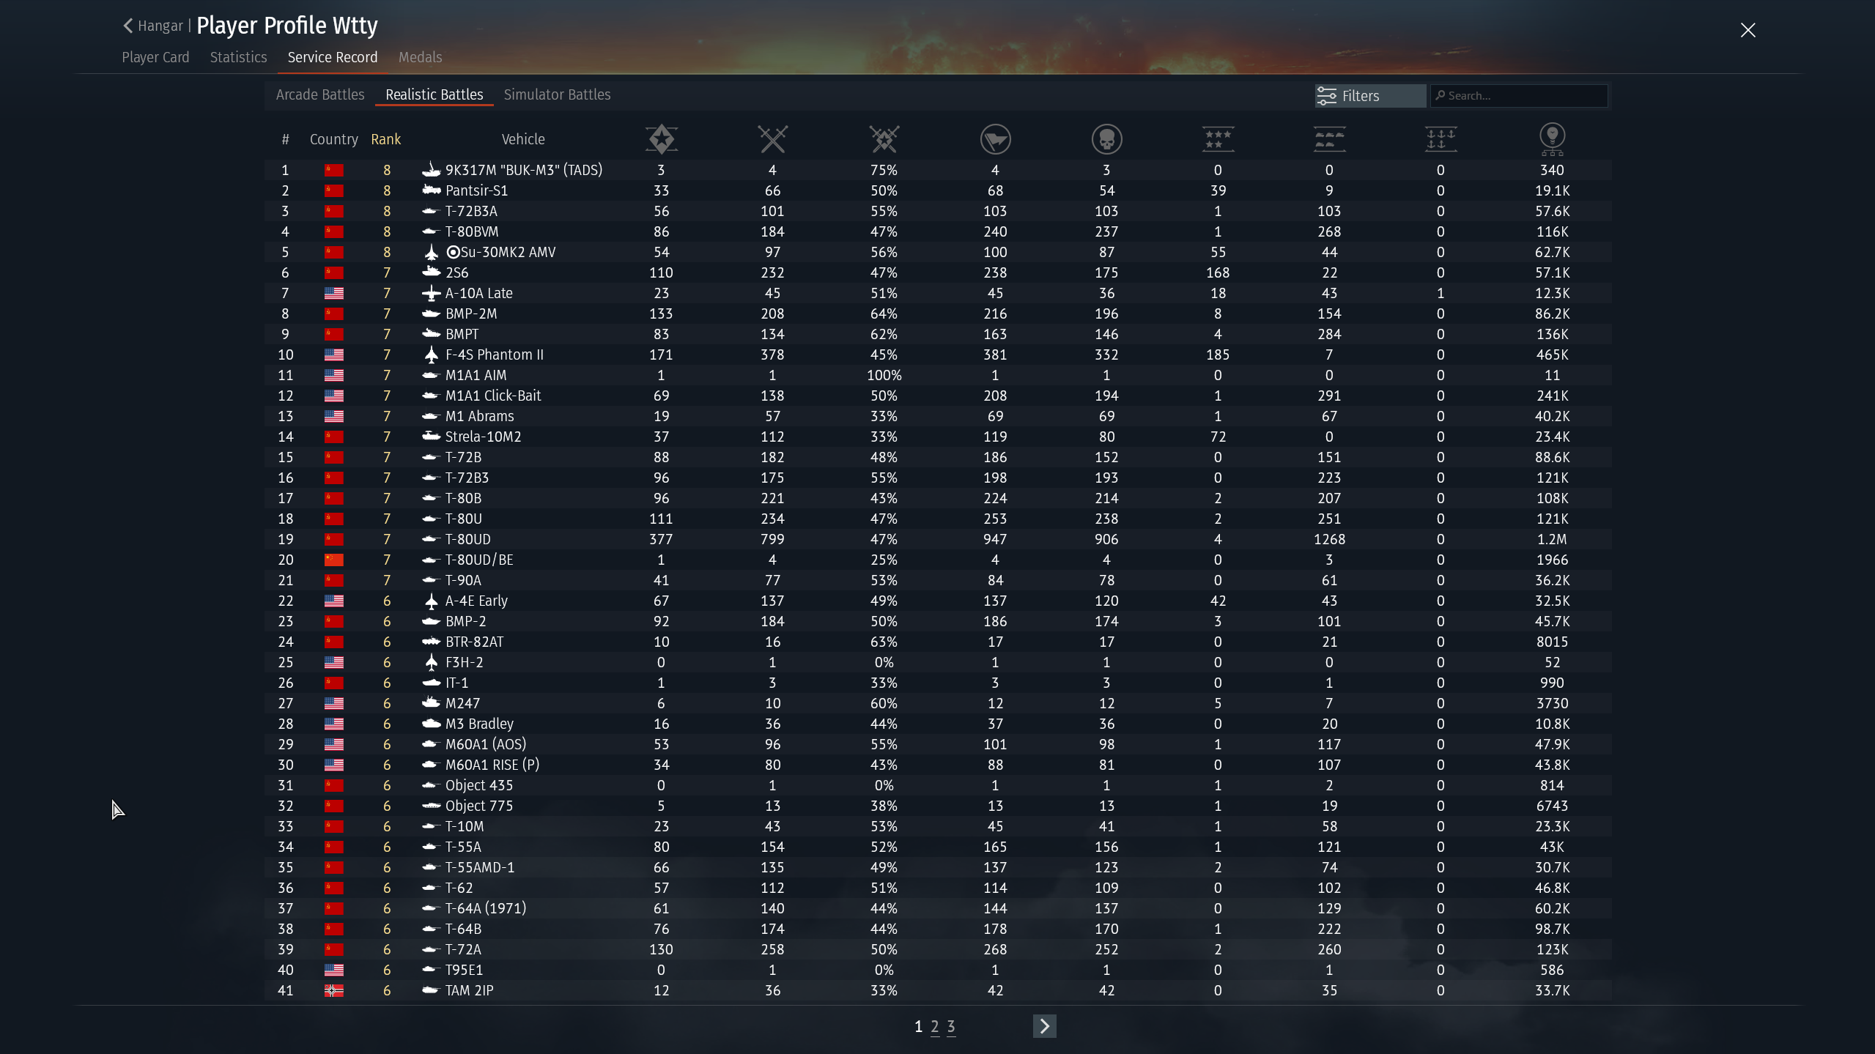Switch to Simulator Battles tab
Image resolution: width=1875 pixels, height=1054 pixels.
(557, 94)
